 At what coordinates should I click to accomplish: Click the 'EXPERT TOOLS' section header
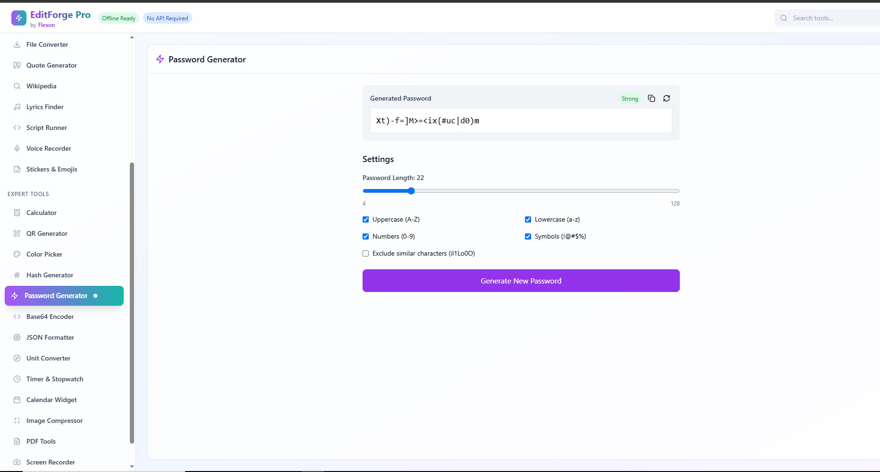[28, 194]
